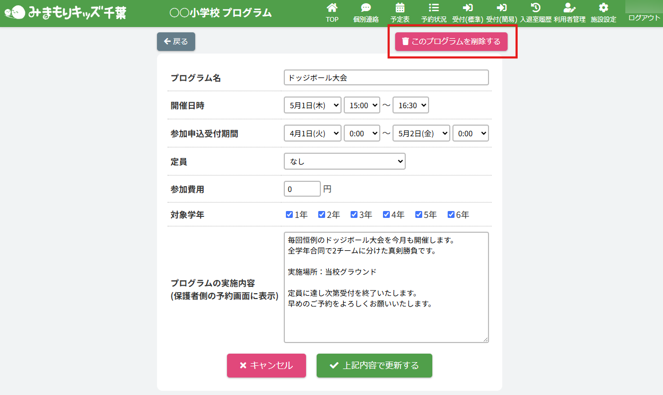The width and height of the screenshot is (663, 395).
Task: Open 個別連絡 chat bubble icon
Action: coord(366,8)
